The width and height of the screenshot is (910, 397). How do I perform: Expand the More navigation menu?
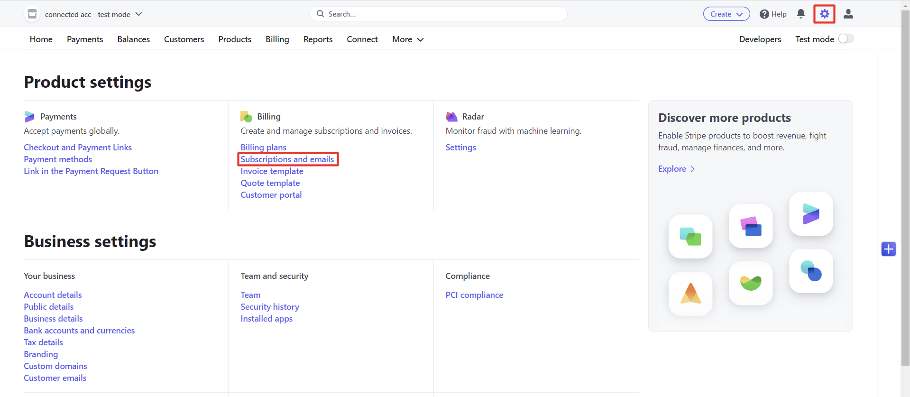coord(408,39)
